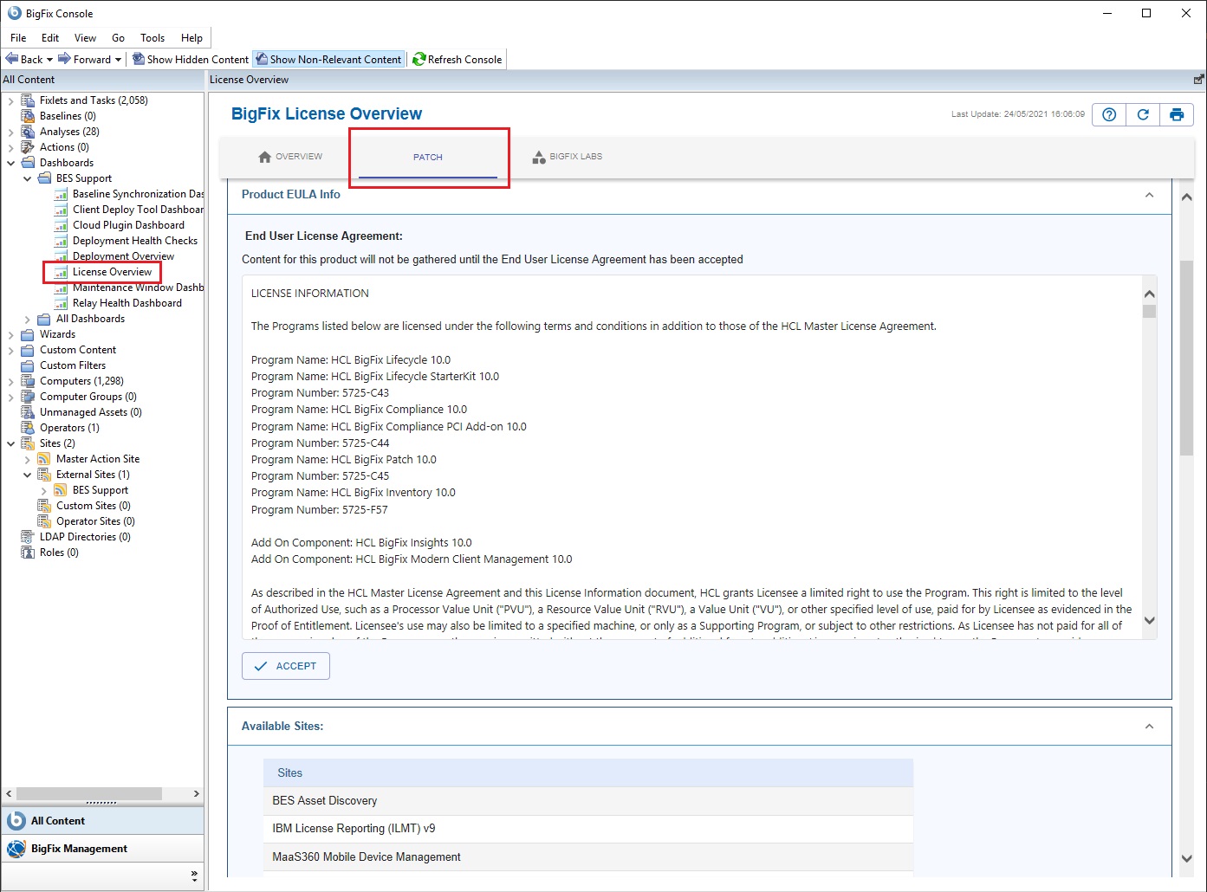Click the Computers icon in tree
1207x892 pixels.
pos(28,381)
